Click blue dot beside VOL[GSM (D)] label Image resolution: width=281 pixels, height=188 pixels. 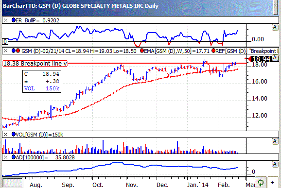[x=14, y=134]
